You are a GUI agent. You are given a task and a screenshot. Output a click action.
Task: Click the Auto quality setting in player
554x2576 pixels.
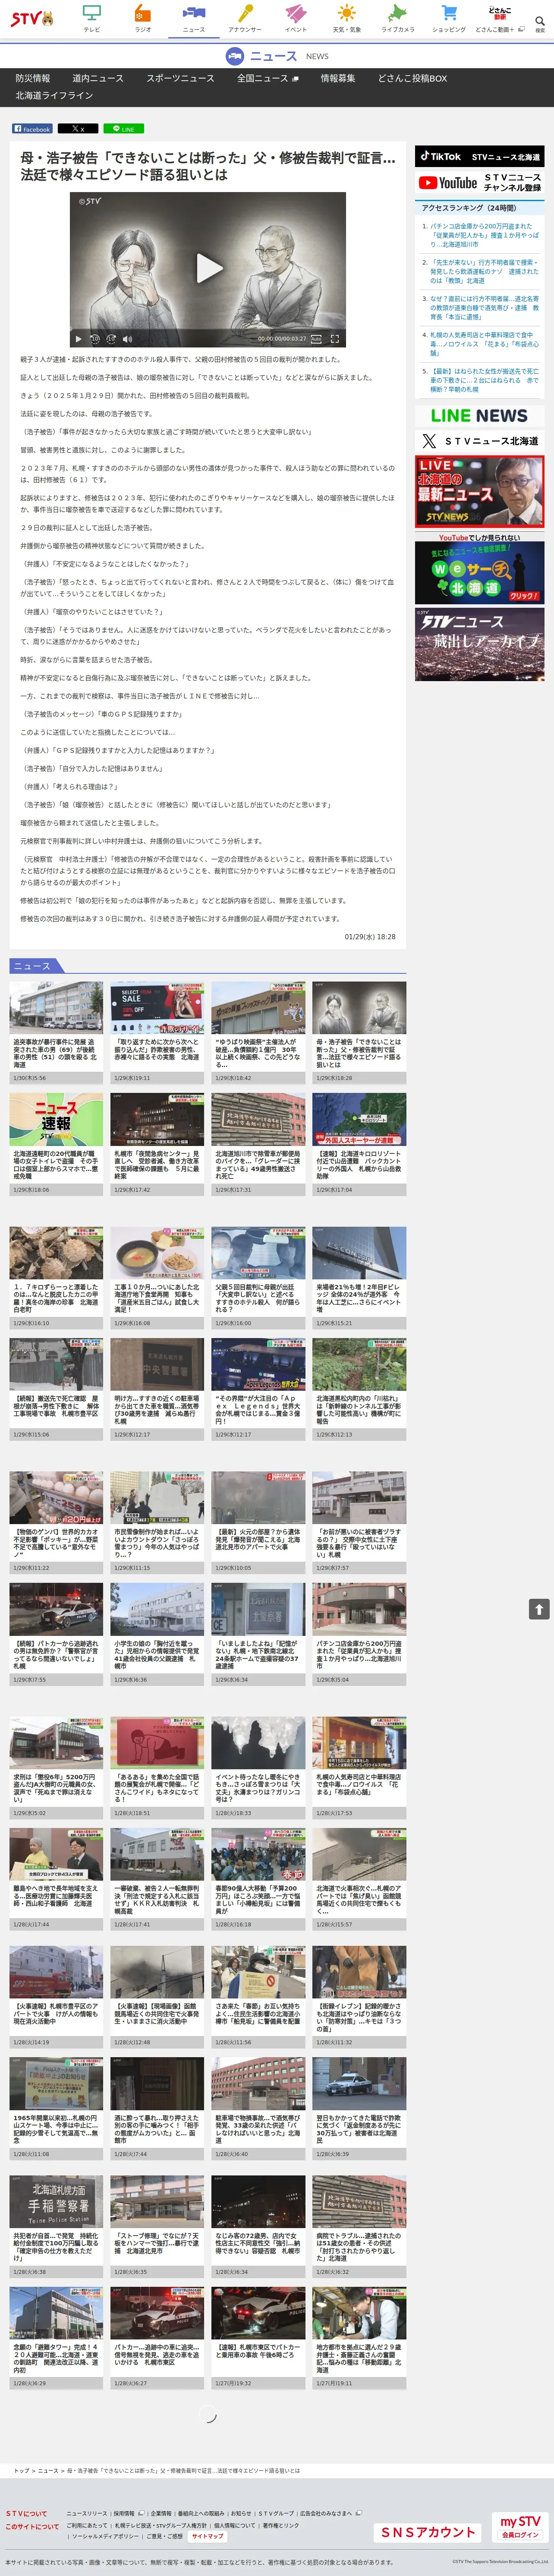[x=316, y=339]
